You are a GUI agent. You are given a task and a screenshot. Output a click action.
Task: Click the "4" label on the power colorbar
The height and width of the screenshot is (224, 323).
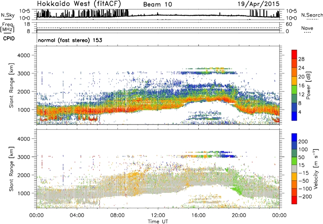pos(300,112)
